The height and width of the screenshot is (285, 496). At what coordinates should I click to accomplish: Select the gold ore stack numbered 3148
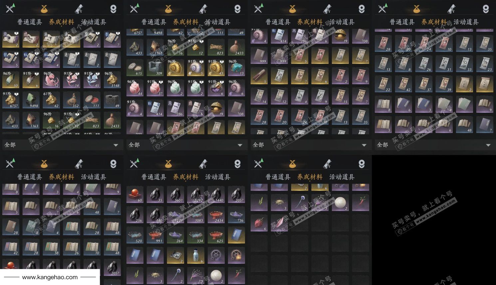112,79
